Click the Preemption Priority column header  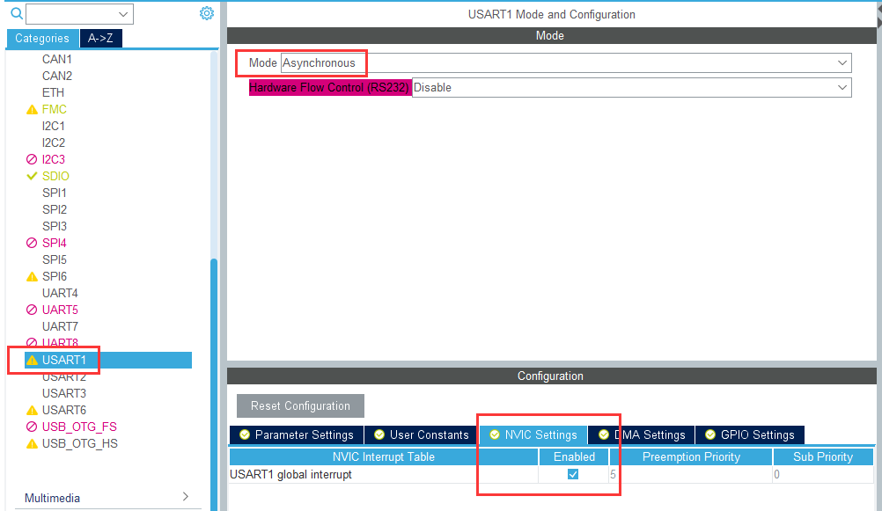click(691, 457)
